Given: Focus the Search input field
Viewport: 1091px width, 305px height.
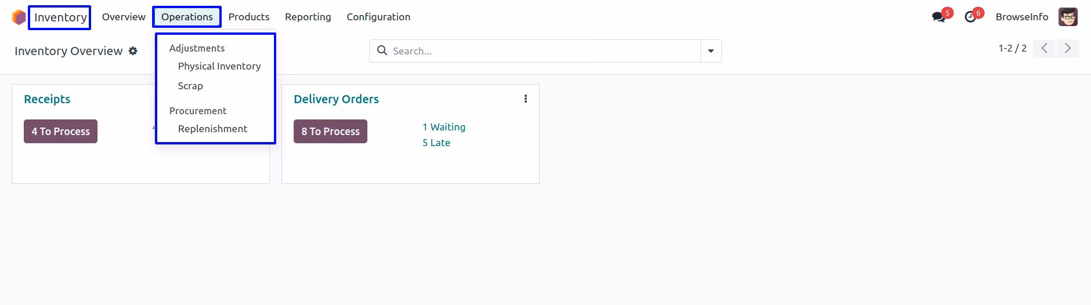Looking at the screenshot, I should click(545, 51).
